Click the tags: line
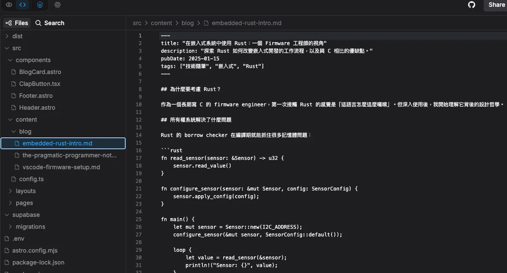 pos(213,66)
